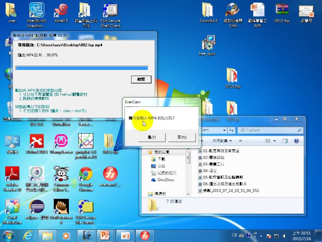Toggle the Explorer preview pane
Screen dimensions: 322x242
point(285,141)
